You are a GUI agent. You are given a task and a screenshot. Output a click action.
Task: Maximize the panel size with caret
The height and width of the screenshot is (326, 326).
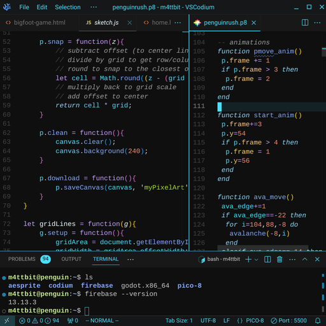point(305,259)
